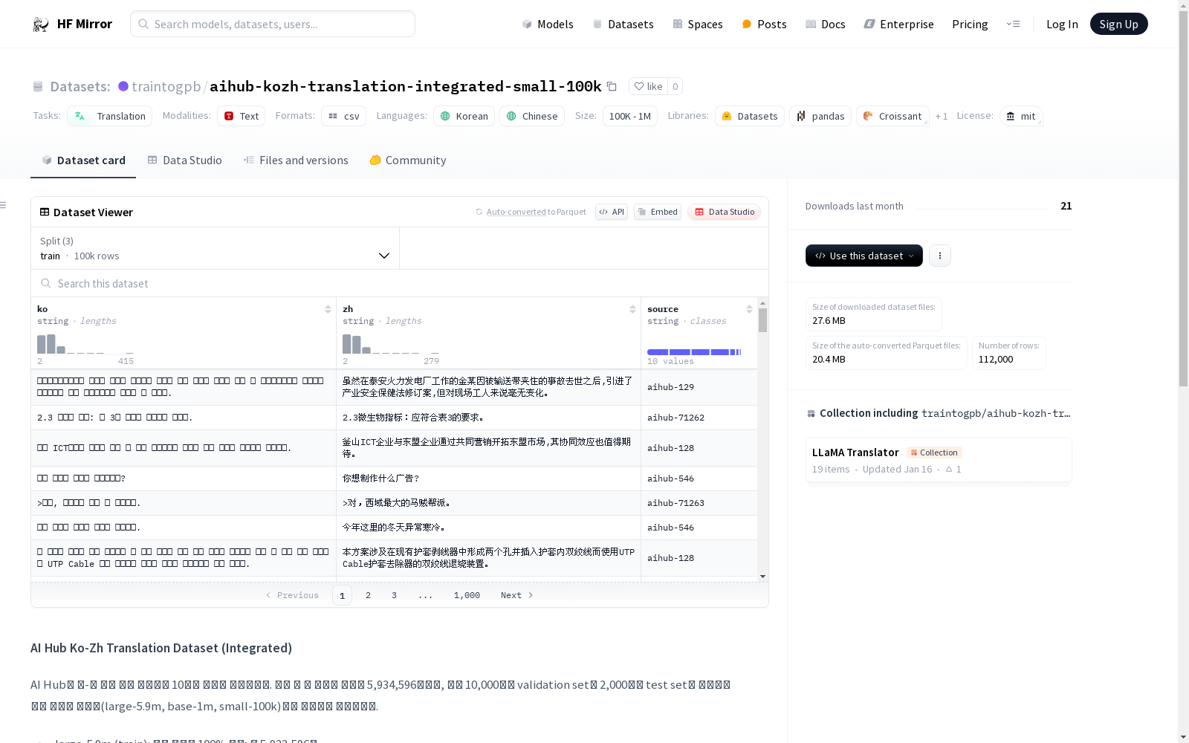Expand the Use this dataset dropdown
The image size is (1189, 743).
pos(864,256)
